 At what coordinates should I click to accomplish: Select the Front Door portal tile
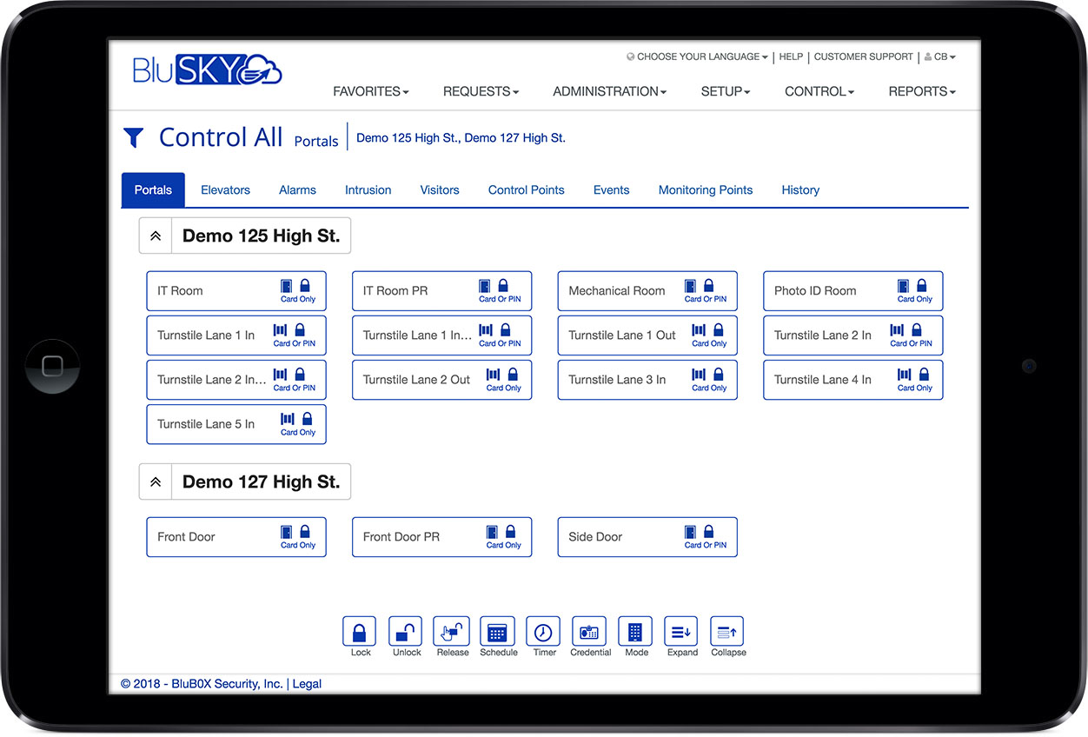(236, 536)
